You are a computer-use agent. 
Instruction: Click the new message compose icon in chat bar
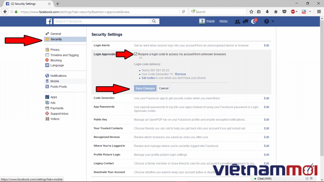pyautogui.click(x=307, y=179)
